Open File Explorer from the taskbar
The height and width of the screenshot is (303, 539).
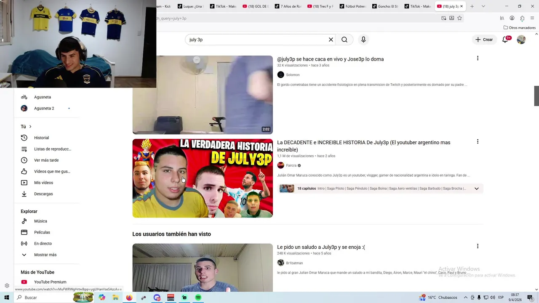(x=115, y=298)
